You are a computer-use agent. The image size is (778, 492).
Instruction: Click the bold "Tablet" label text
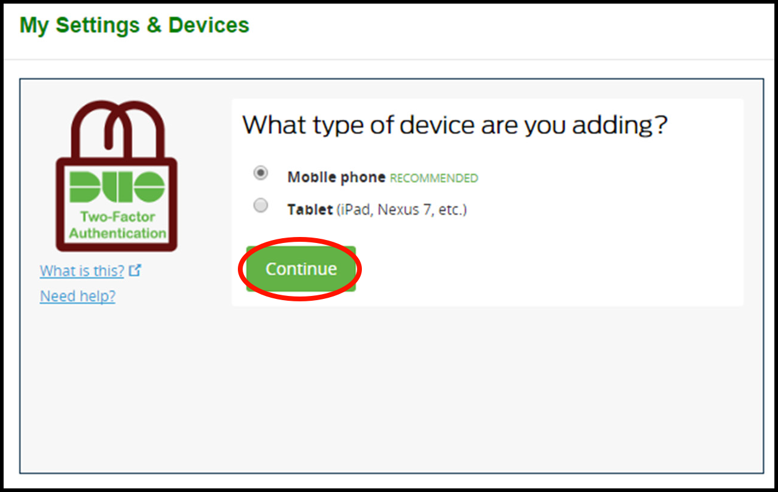click(310, 209)
